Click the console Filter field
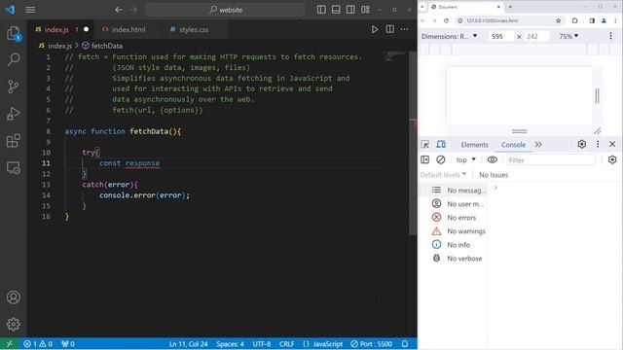The height and width of the screenshot is (350, 623). tap(551, 159)
